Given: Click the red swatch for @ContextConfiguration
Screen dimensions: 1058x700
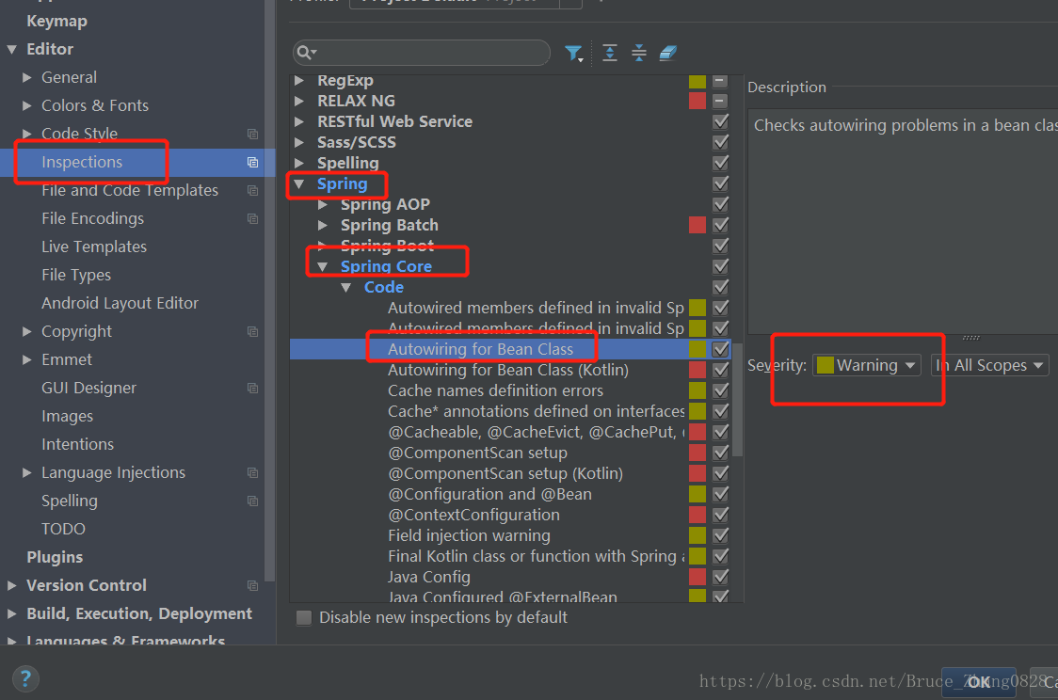Looking at the screenshot, I should pyautogui.click(x=697, y=515).
